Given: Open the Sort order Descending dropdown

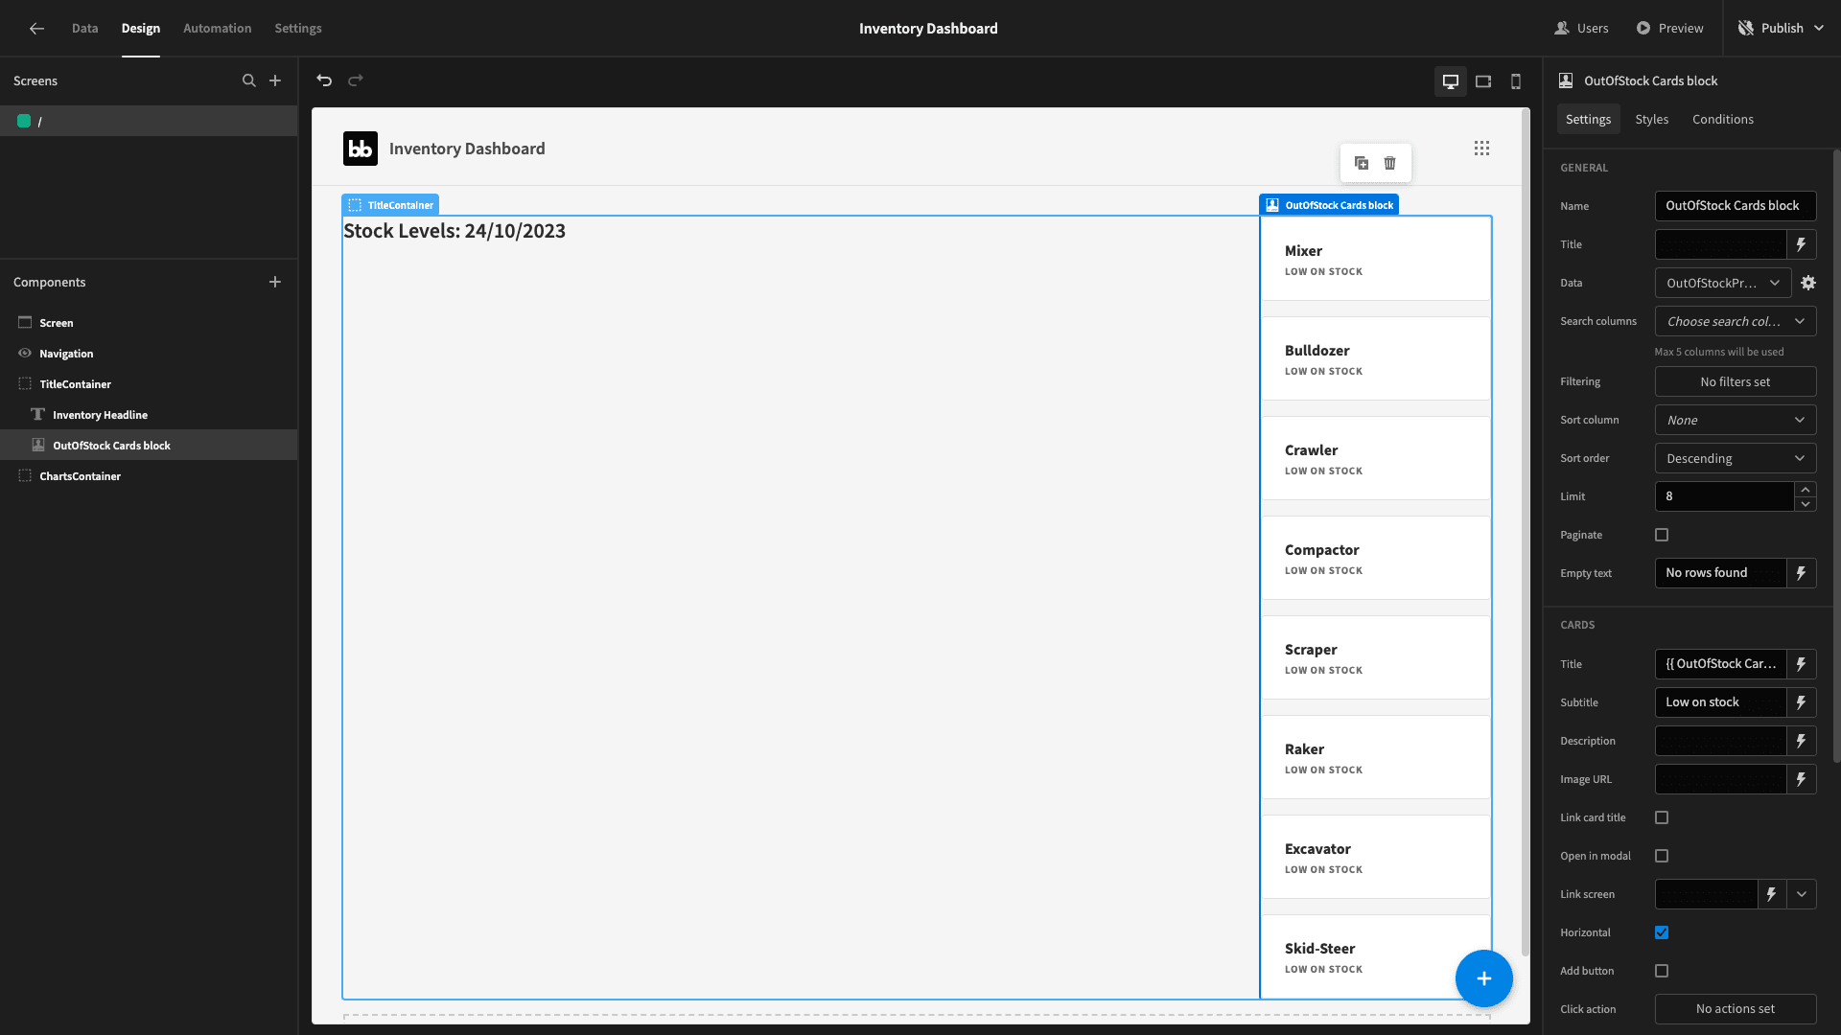Looking at the screenshot, I should [x=1736, y=458].
